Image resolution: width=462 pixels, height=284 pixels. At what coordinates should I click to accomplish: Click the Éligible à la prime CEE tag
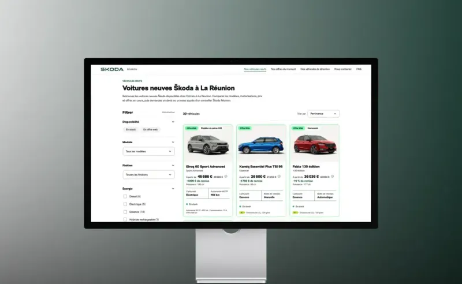(211, 128)
